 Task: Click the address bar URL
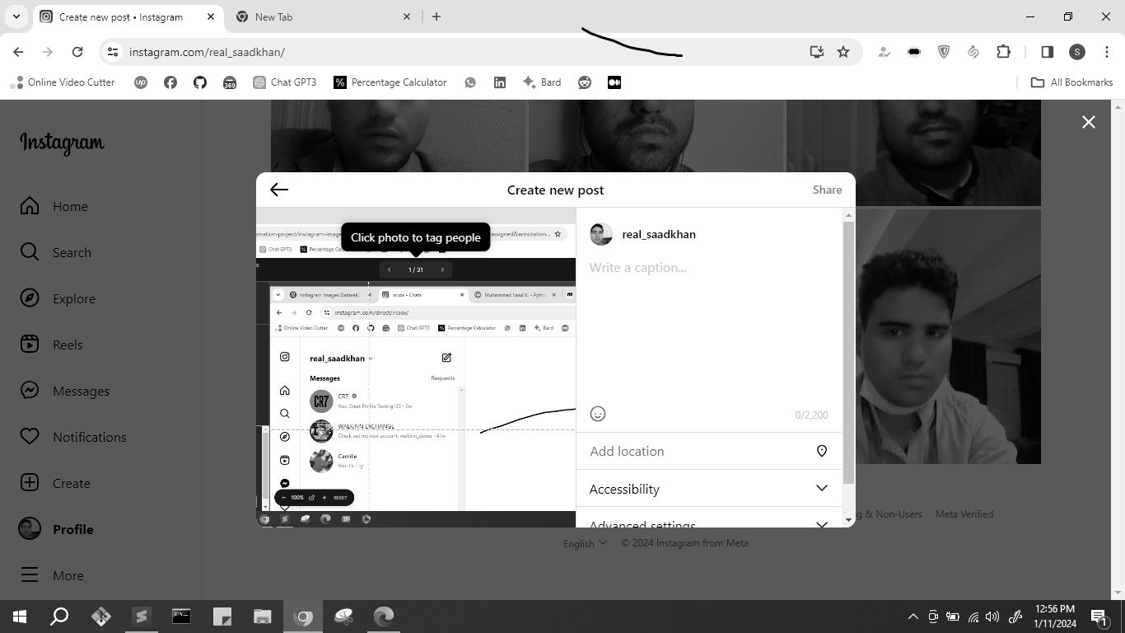[207, 52]
